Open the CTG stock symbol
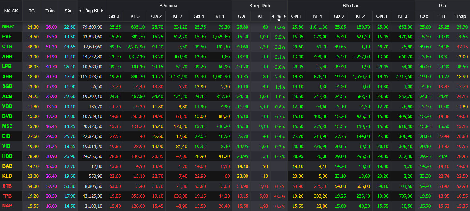This screenshot has height=211, width=470. coord(7,47)
